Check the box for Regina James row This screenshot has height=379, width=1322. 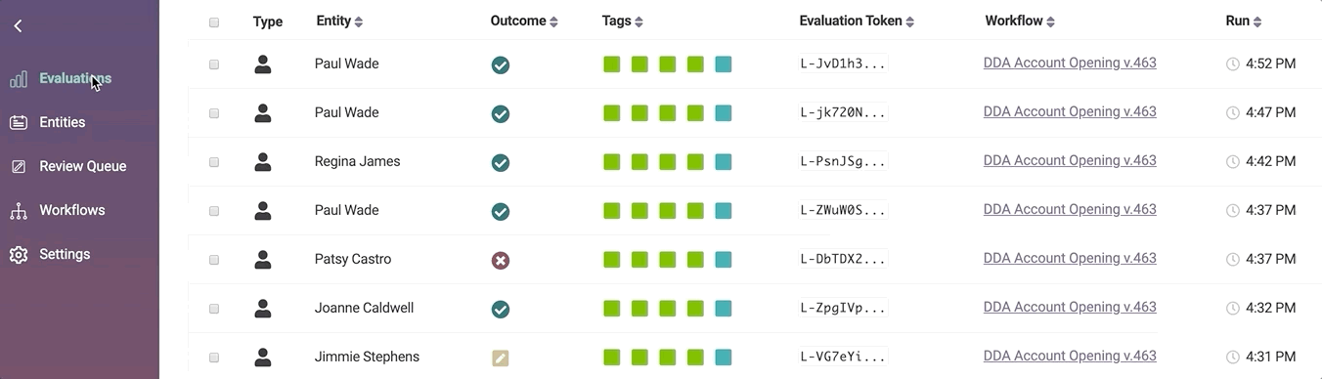214,162
